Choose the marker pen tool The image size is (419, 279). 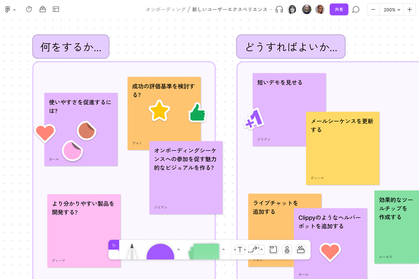[x=132, y=251]
